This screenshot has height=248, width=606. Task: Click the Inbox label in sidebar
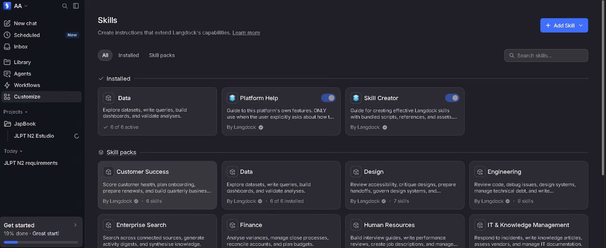click(21, 47)
